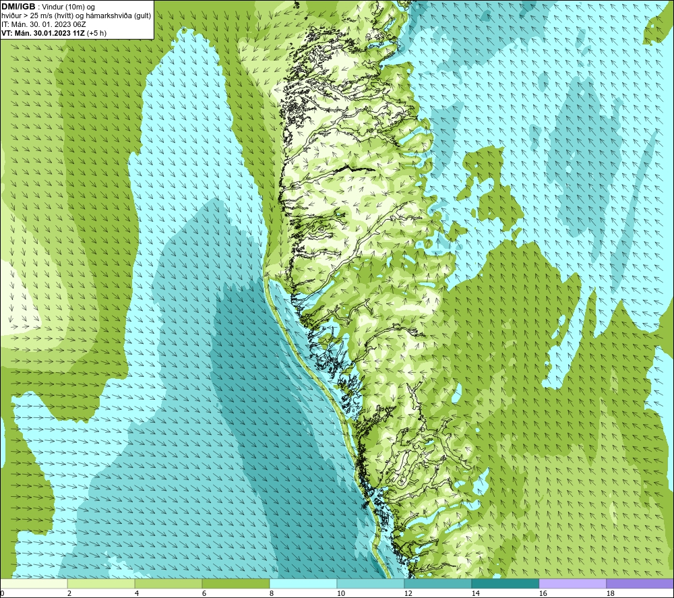This screenshot has width=674, height=598.
Task: Click the dark green 6–8 legend swatch
Action: point(235,583)
